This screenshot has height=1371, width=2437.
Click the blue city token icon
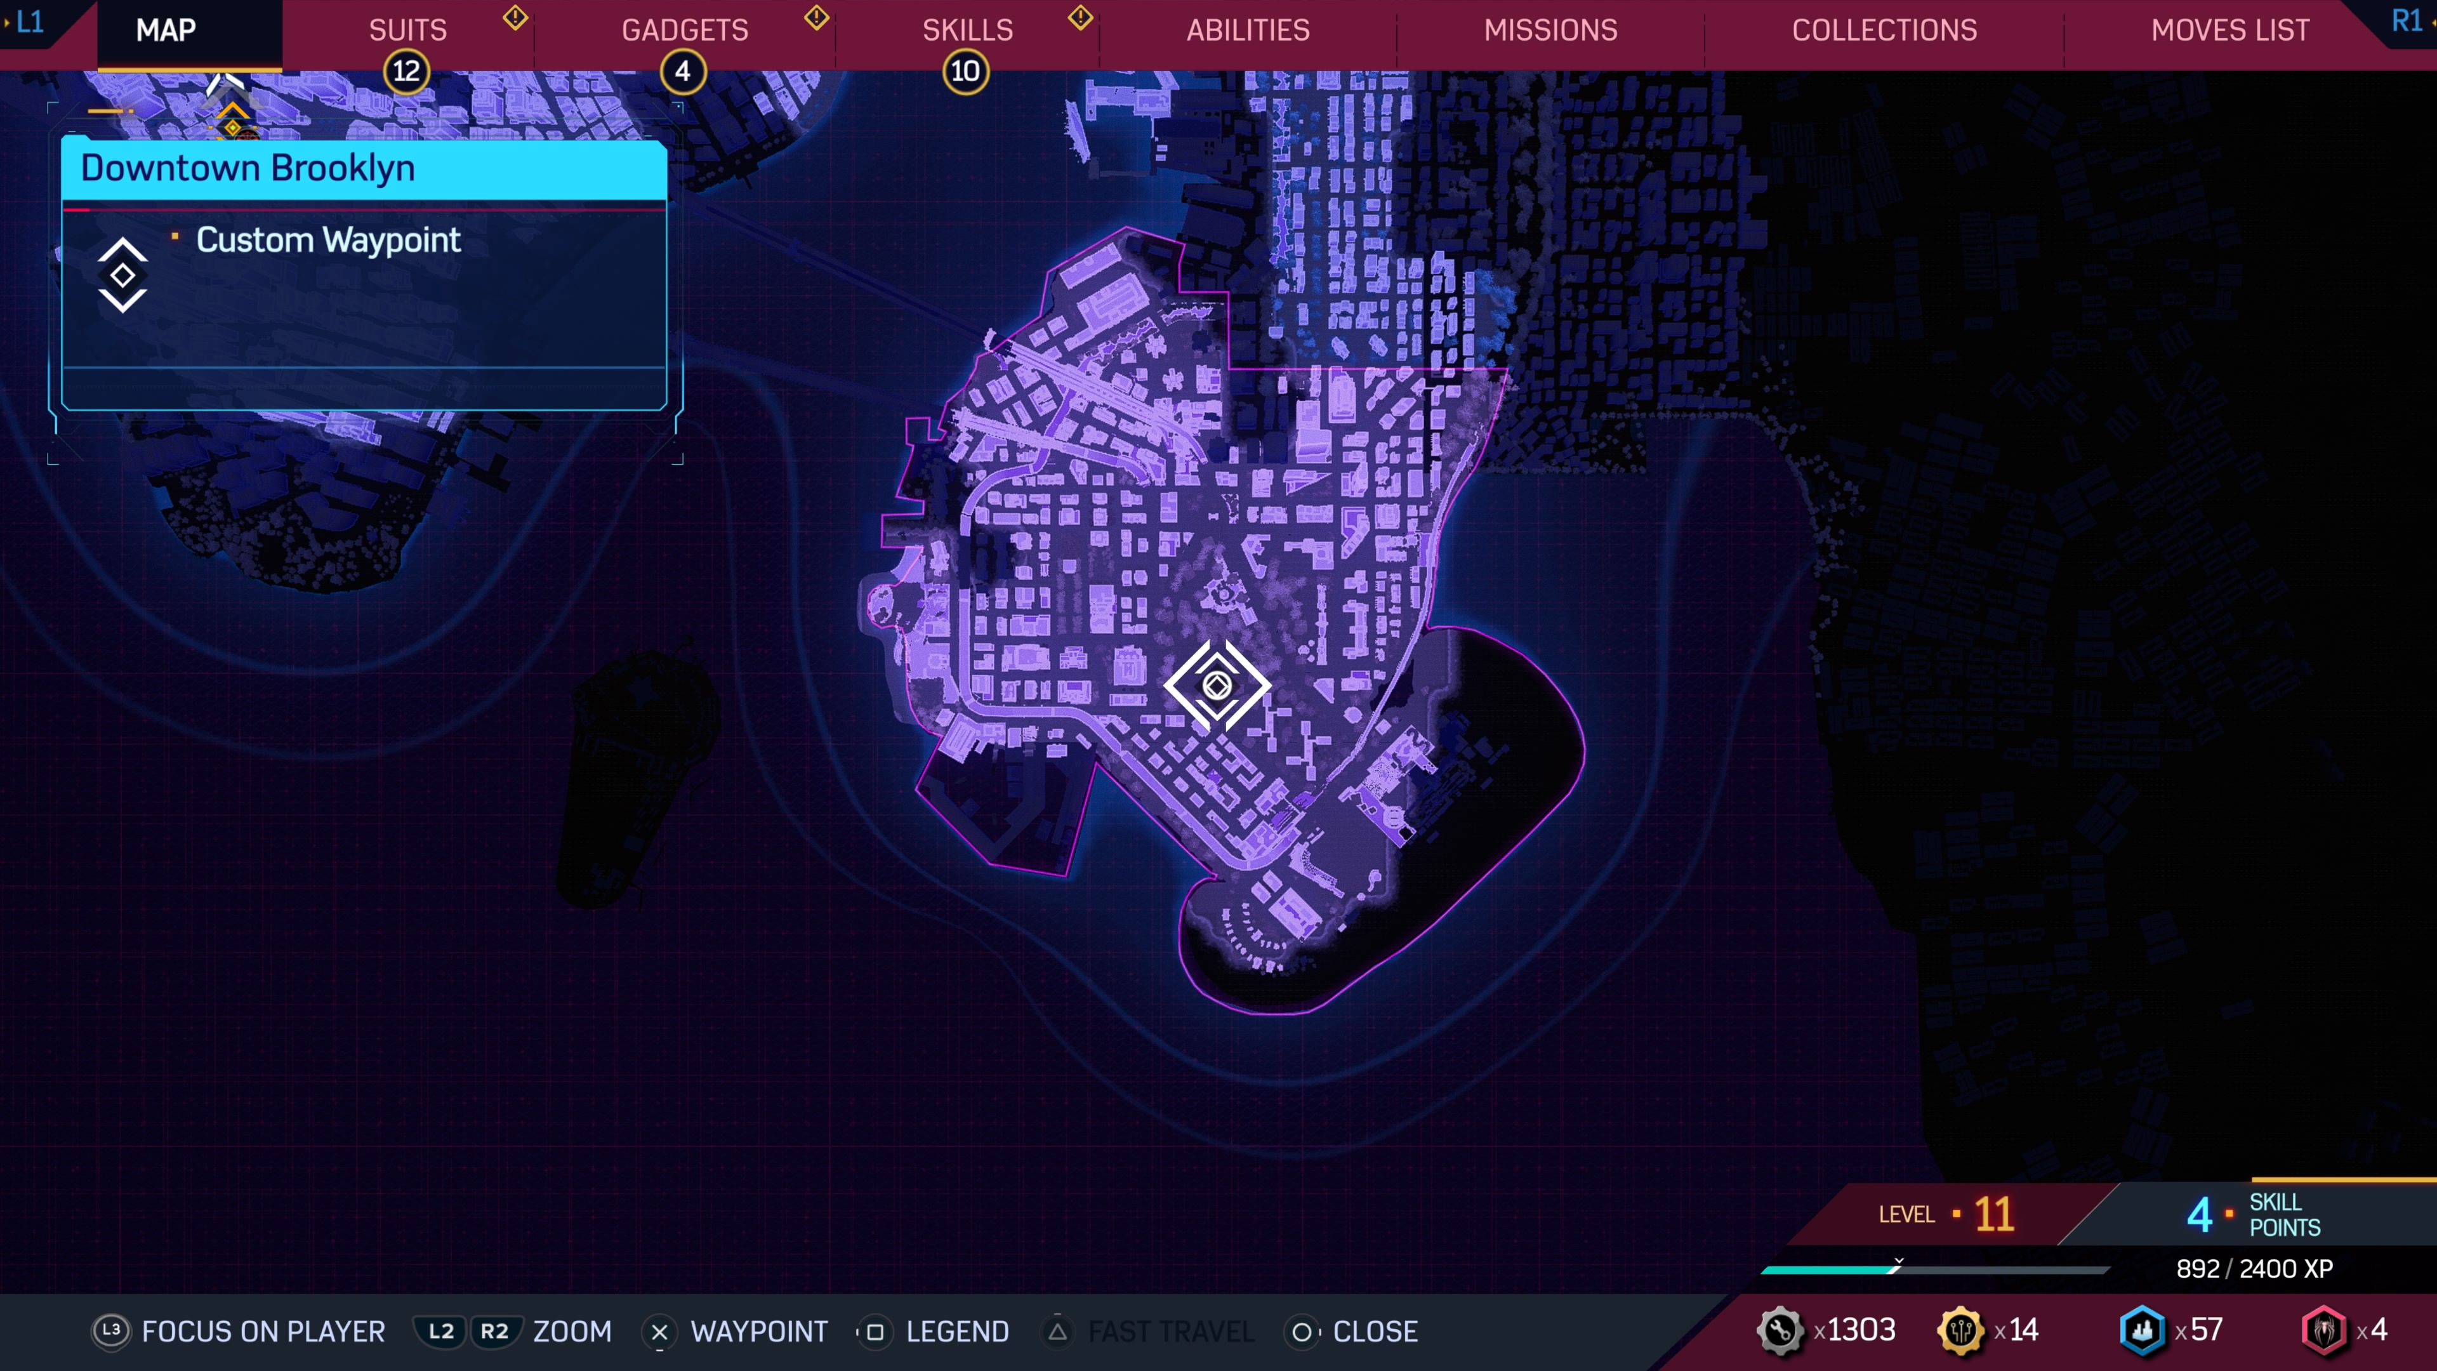pos(2142,1330)
